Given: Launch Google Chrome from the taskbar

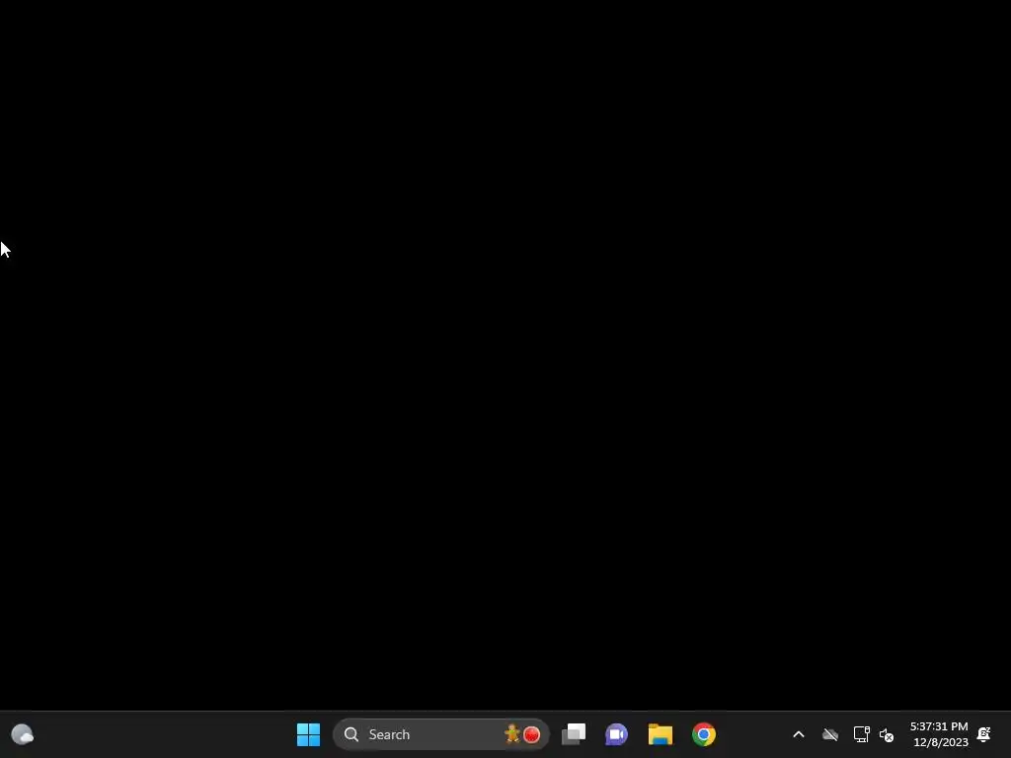Looking at the screenshot, I should click(x=703, y=734).
